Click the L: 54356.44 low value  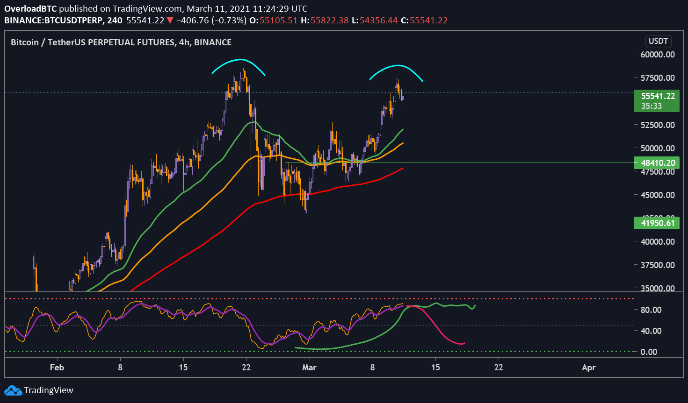[x=375, y=21]
